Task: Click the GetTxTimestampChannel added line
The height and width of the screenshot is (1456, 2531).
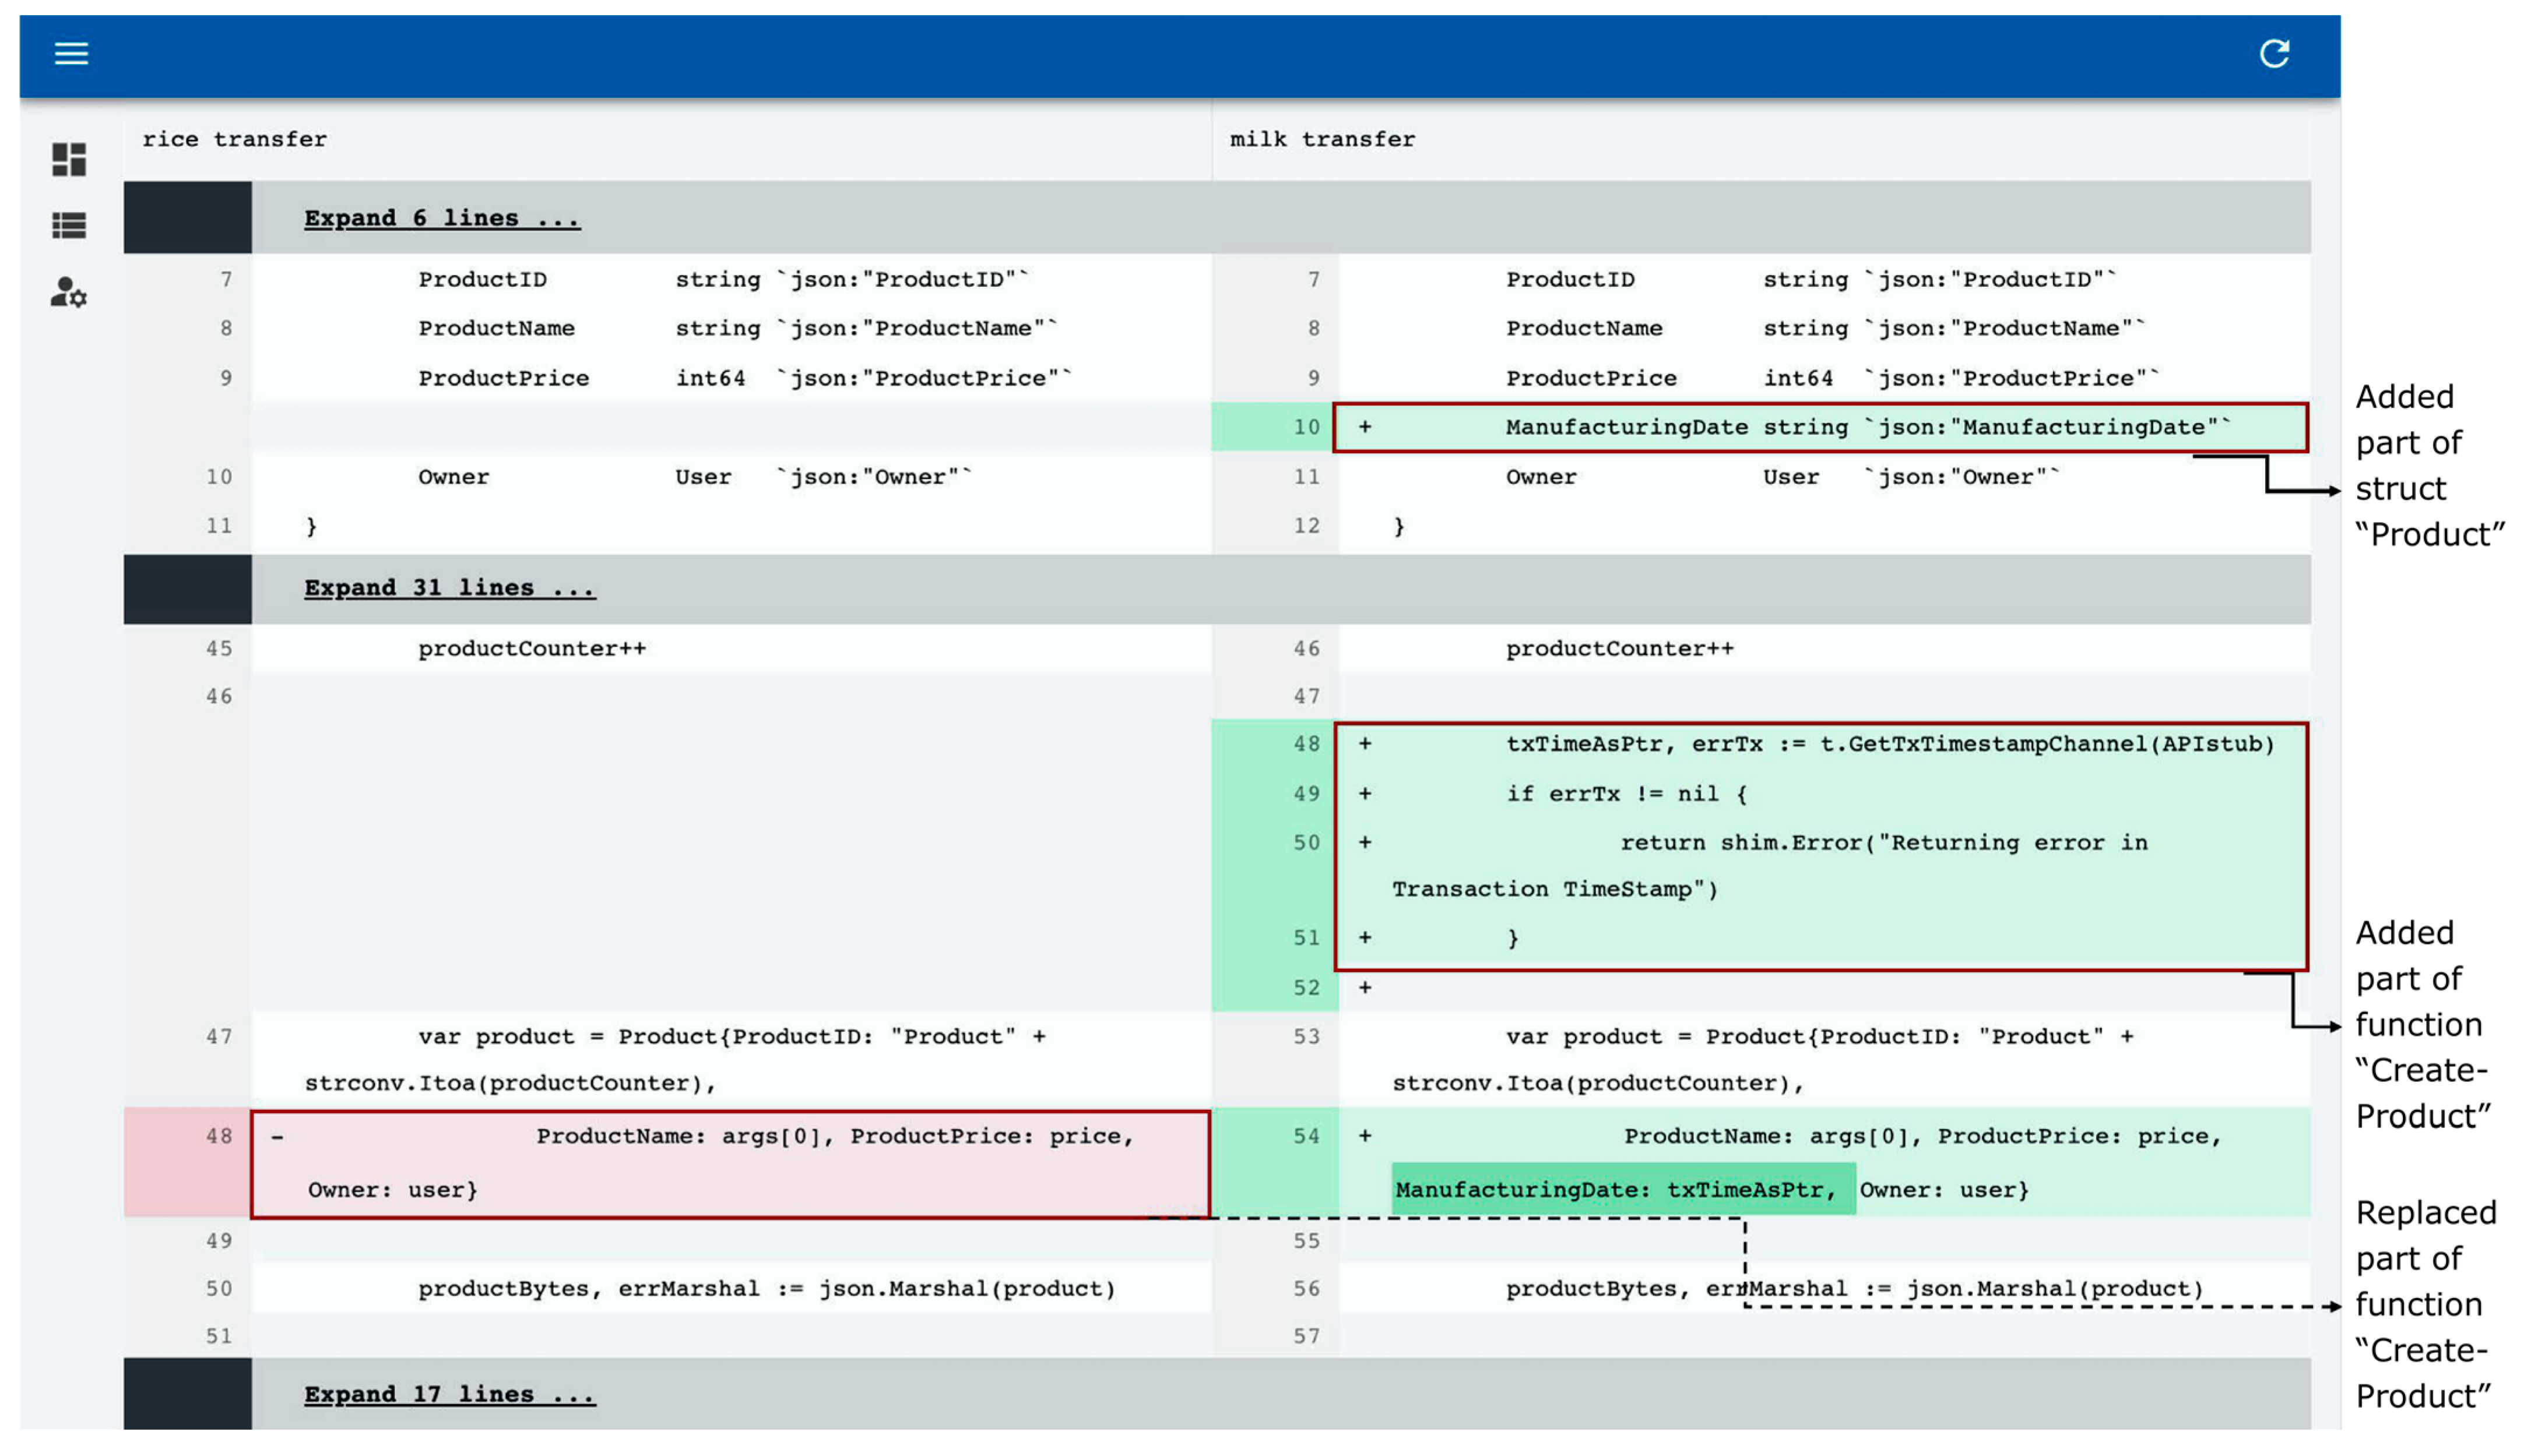Action: [1889, 744]
